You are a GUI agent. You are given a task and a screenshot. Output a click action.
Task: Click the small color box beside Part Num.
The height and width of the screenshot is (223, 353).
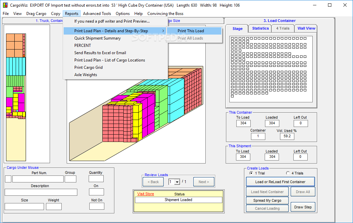[x=8, y=179]
